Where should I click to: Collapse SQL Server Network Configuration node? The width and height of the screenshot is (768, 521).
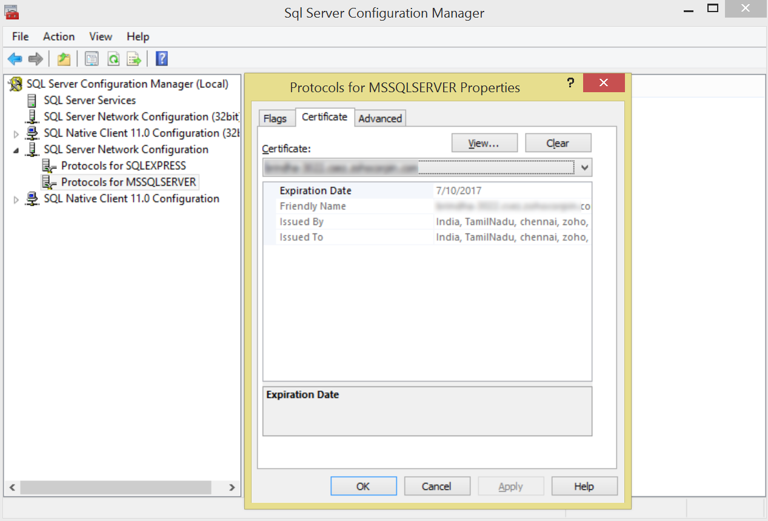(x=16, y=150)
